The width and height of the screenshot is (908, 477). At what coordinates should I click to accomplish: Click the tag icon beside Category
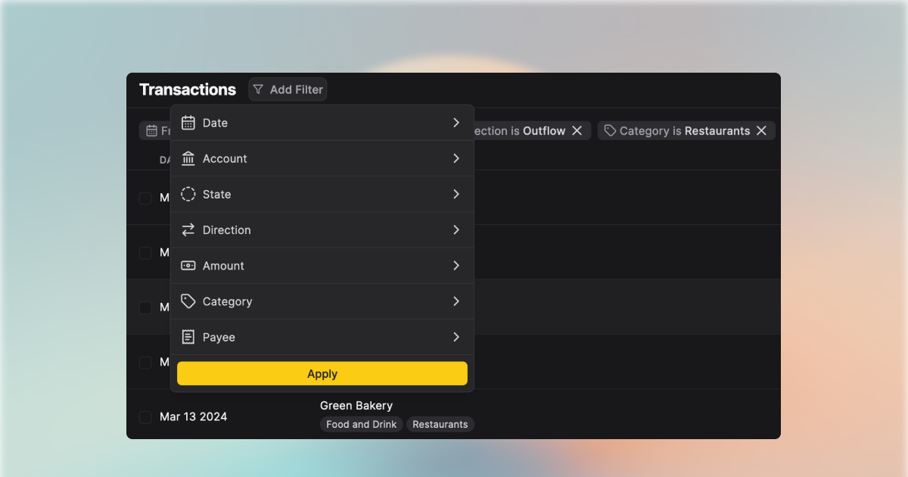188,301
